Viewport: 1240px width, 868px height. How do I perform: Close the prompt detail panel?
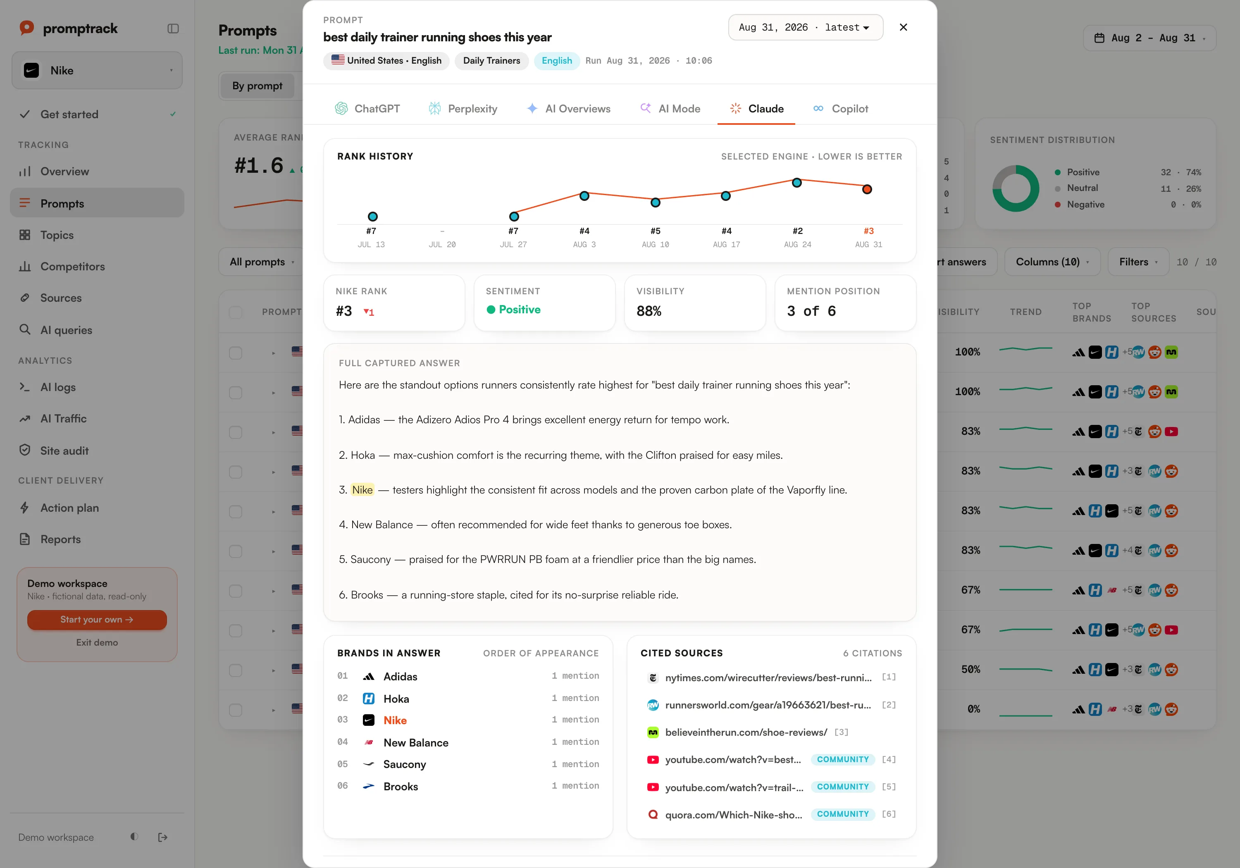tap(903, 27)
